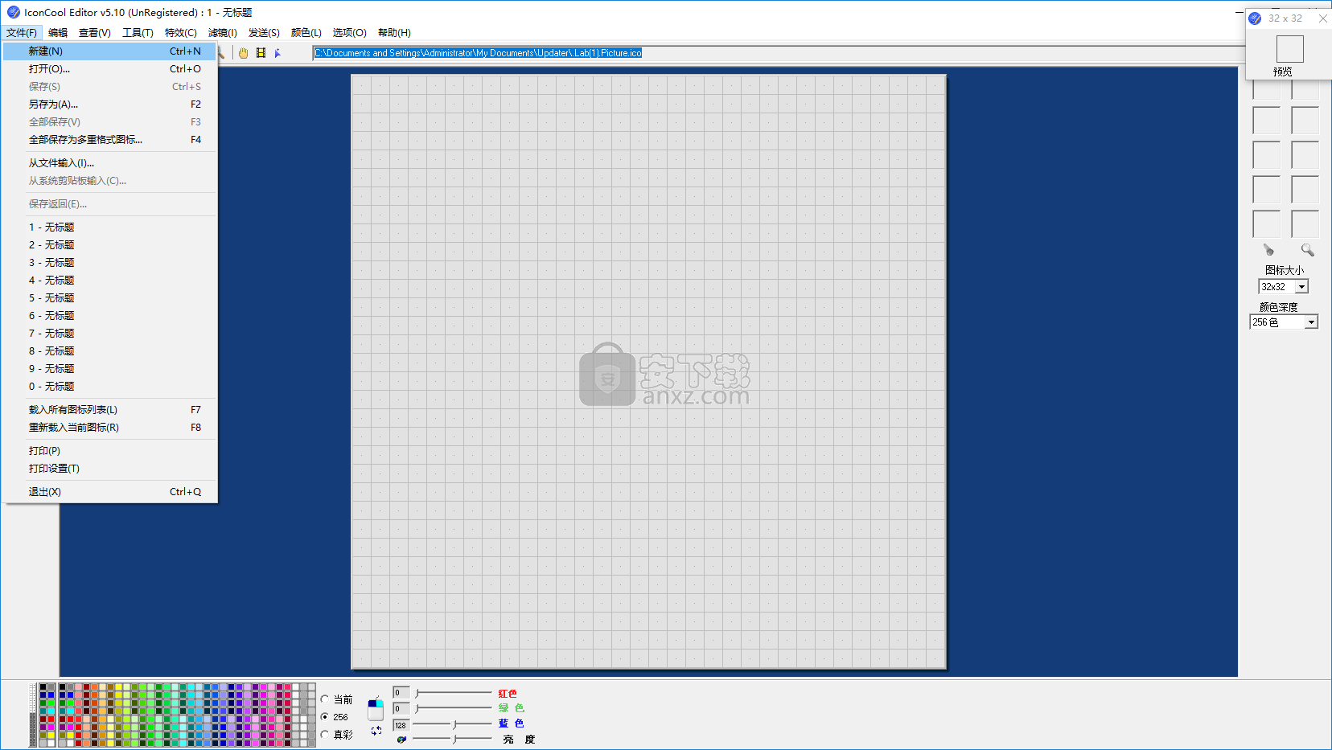Open the 选项(O) menu
The image size is (1332, 750).
(x=350, y=33)
